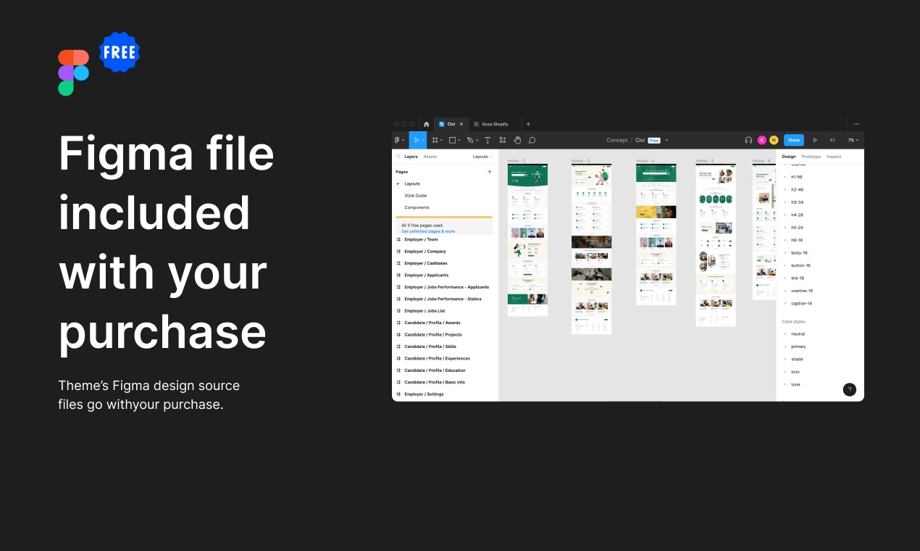Open the Design tab
The width and height of the screenshot is (920, 551).
click(x=789, y=157)
